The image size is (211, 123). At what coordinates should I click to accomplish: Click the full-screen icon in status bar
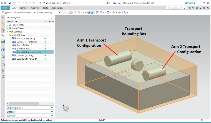pyautogui.click(x=202, y=120)
